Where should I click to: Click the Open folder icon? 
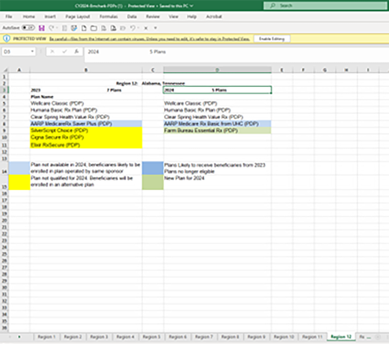click(93, 28)
